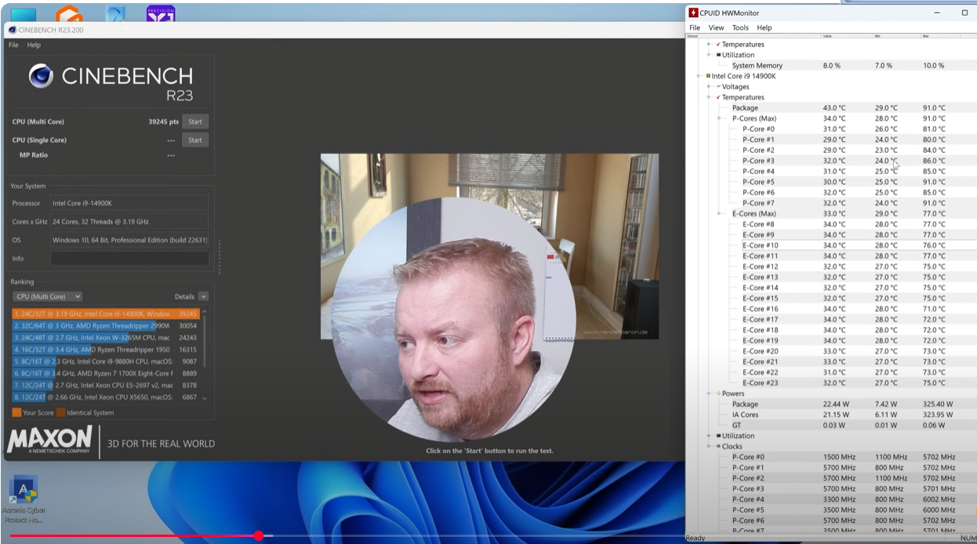Open the CPU (Multi Core) ranking dropdown

48,296
